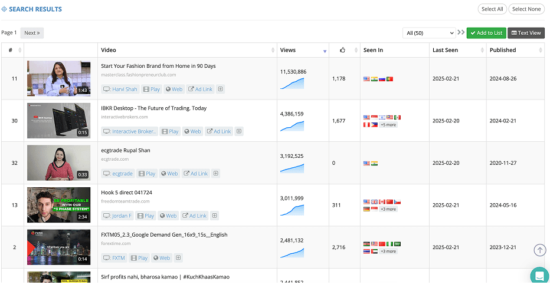Sort by the Last Seen column header
The width and height of the screenshot is (550, 285).
pos(445,50)
